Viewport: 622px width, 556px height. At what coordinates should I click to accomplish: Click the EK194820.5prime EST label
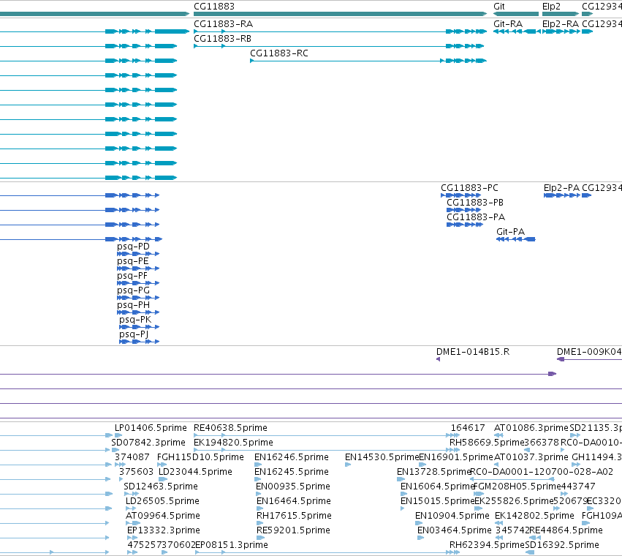(x=233, y=443)
